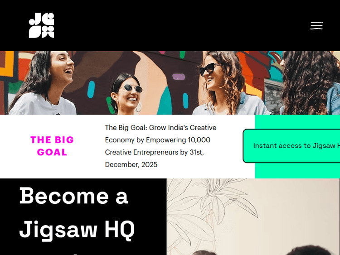Click Instant access to Jigsaw HQ button
Screen dimensions: 340x255
tap(291, 146)
